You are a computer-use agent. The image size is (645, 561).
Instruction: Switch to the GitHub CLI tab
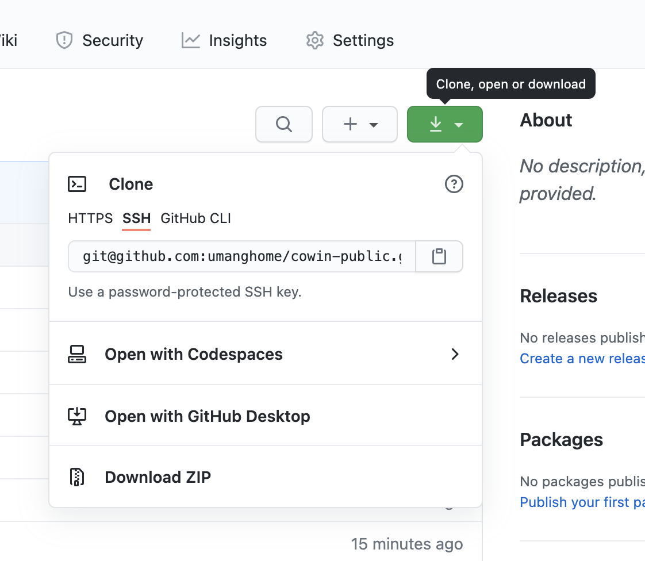coord(195,218)
